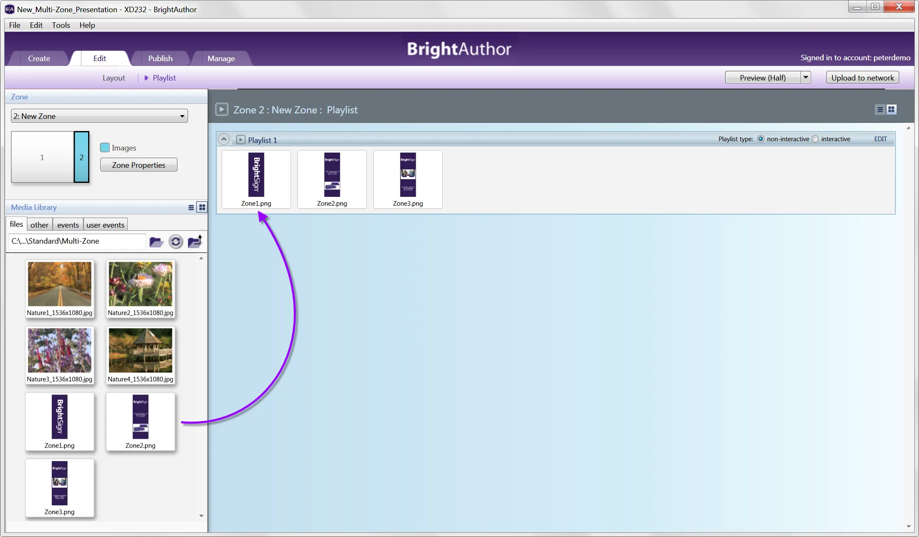Select Zone2.png in Playlist 1

[332, 180]
